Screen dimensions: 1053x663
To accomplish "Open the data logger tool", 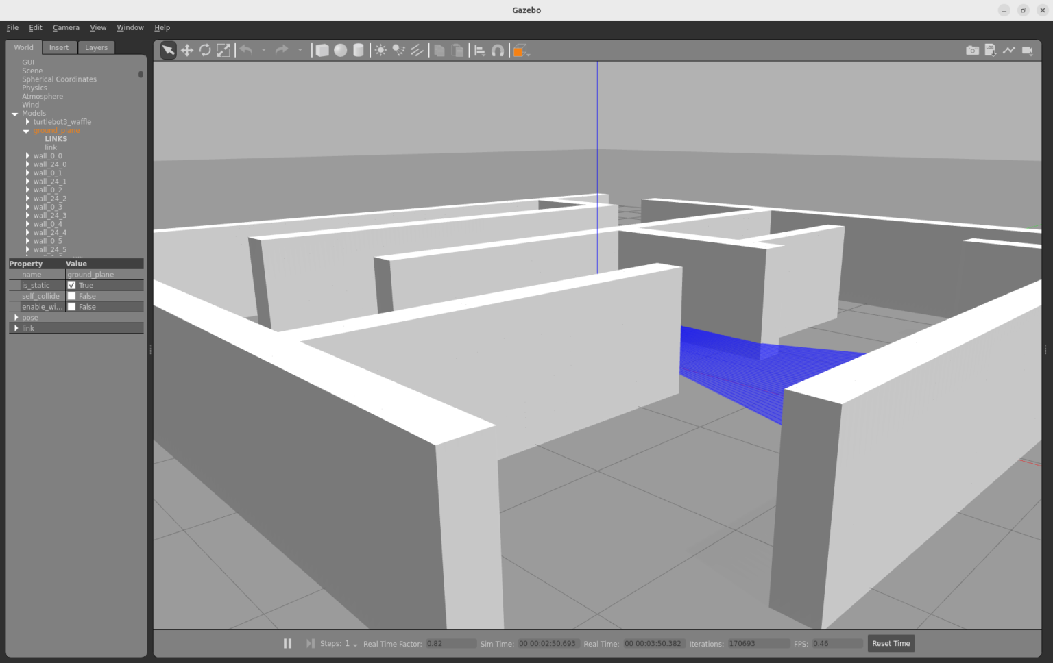I will point(990,49).
